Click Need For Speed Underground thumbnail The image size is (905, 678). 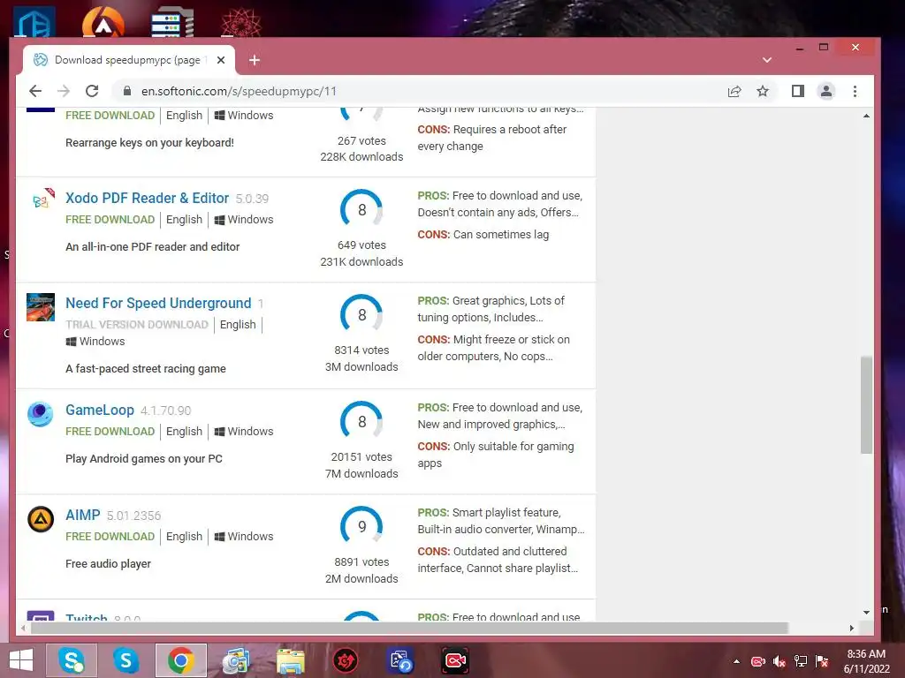click(41, 307)
